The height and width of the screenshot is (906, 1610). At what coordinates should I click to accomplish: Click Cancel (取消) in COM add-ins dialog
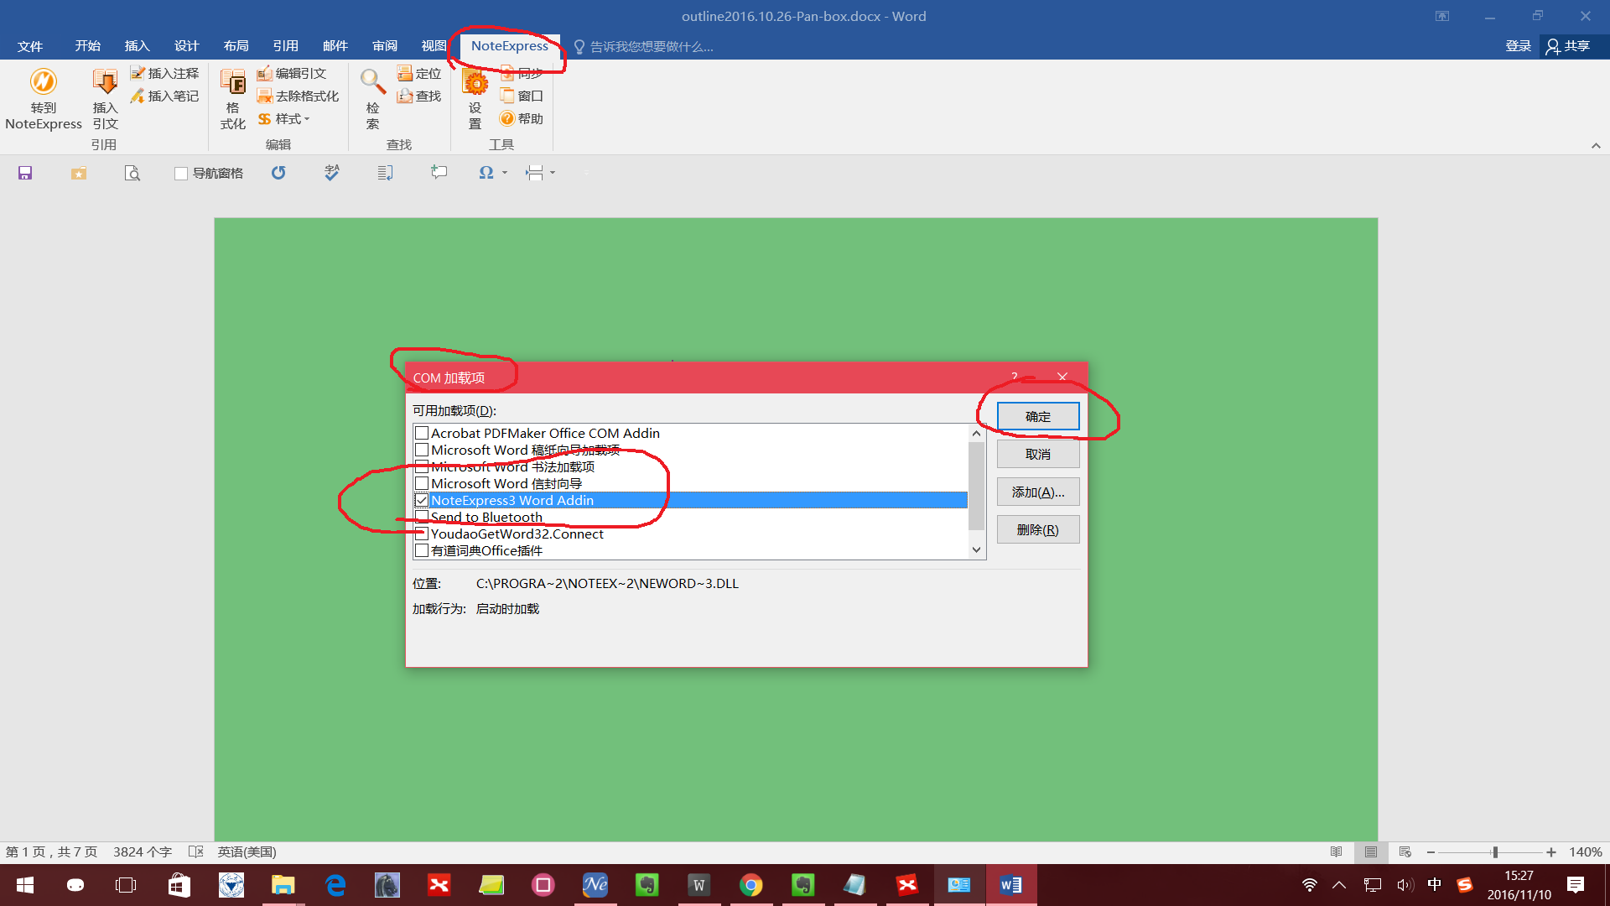pyautogui.click(x=1038, y=455)
